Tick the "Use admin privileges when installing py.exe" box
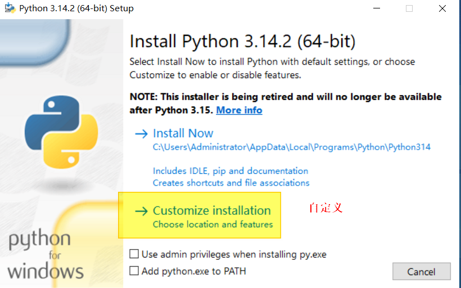Screen dimensions: 461x288 click(134, 254)
